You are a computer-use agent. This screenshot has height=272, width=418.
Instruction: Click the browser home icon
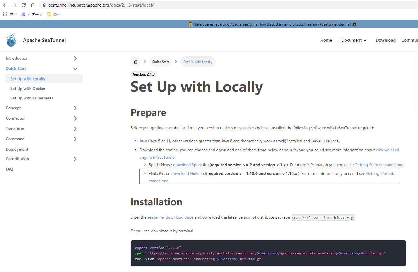33,5
